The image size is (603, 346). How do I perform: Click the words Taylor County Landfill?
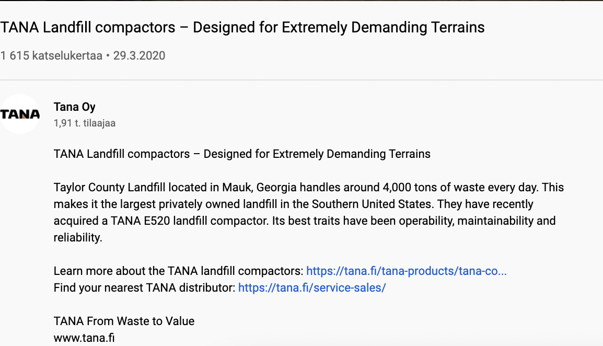coord(109,188)
